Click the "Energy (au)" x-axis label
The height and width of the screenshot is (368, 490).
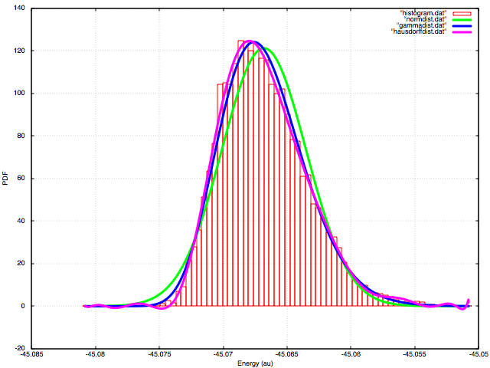click(x=255, y=363)
